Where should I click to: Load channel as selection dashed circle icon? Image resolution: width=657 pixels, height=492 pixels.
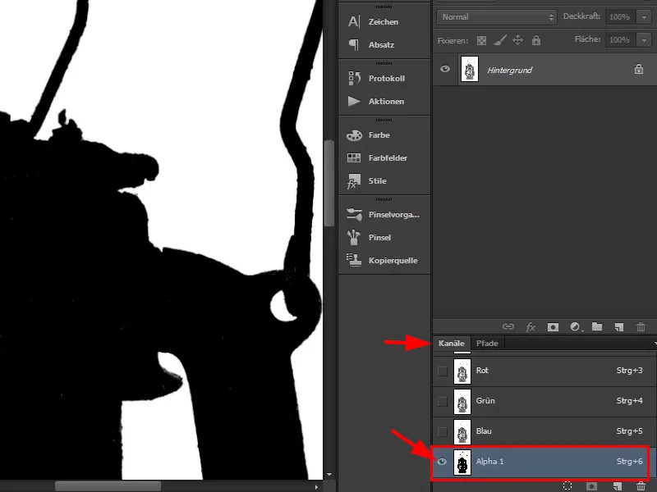567,485
